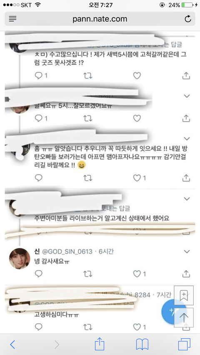
Task: Share the 잘모르겠어요 tweet
Action: click(x=186, y=118)
